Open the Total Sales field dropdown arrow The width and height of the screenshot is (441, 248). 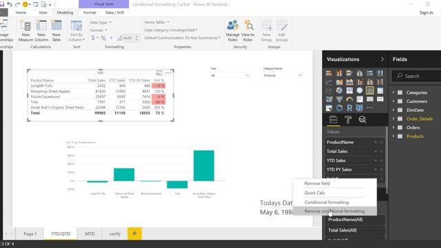pos(376,152)
